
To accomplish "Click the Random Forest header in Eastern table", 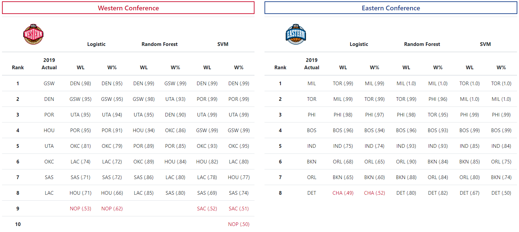I will [422, 44].
